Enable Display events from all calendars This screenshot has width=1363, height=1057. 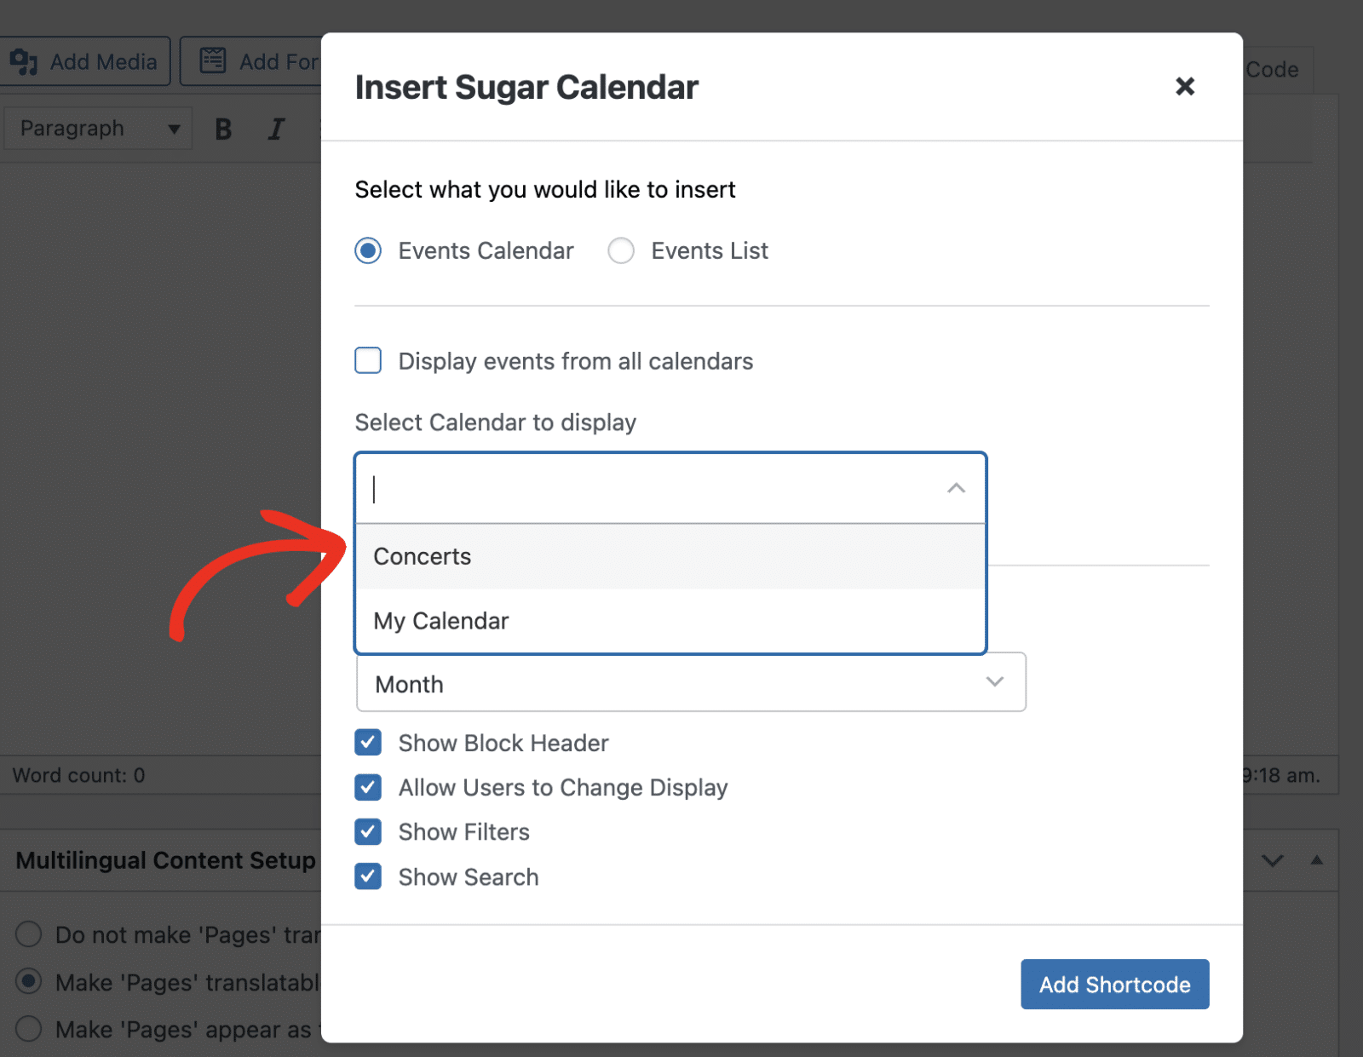(x=368, y=361)
